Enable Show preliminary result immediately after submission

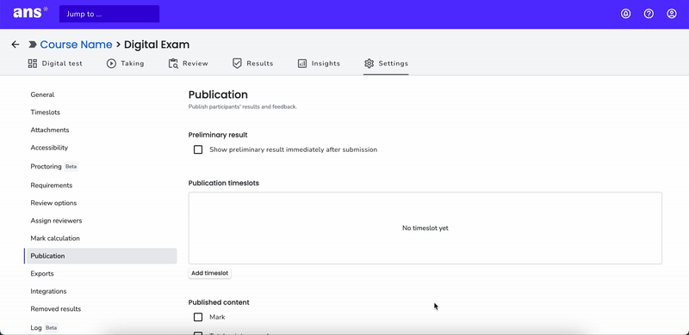[198, 149]
